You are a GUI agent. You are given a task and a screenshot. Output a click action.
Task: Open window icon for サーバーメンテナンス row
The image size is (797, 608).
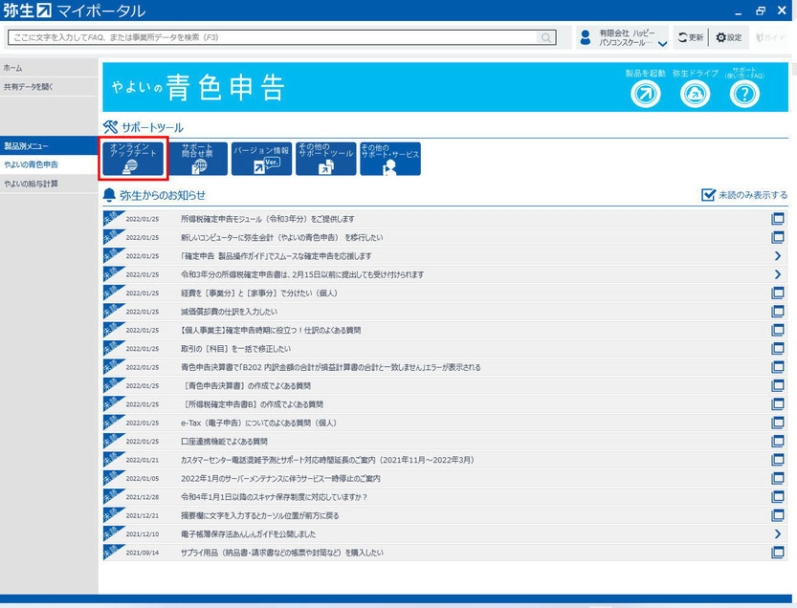777,479
